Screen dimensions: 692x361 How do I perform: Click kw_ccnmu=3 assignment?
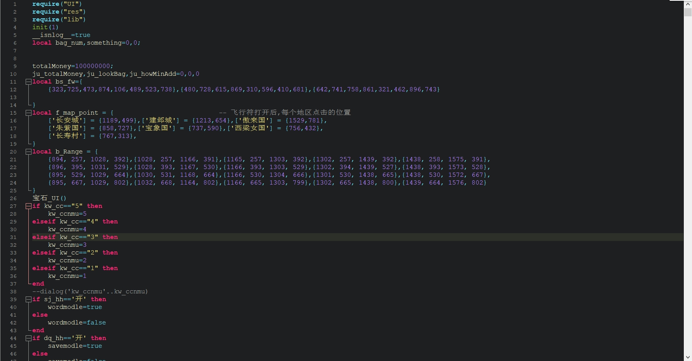(x=67, y=245)
